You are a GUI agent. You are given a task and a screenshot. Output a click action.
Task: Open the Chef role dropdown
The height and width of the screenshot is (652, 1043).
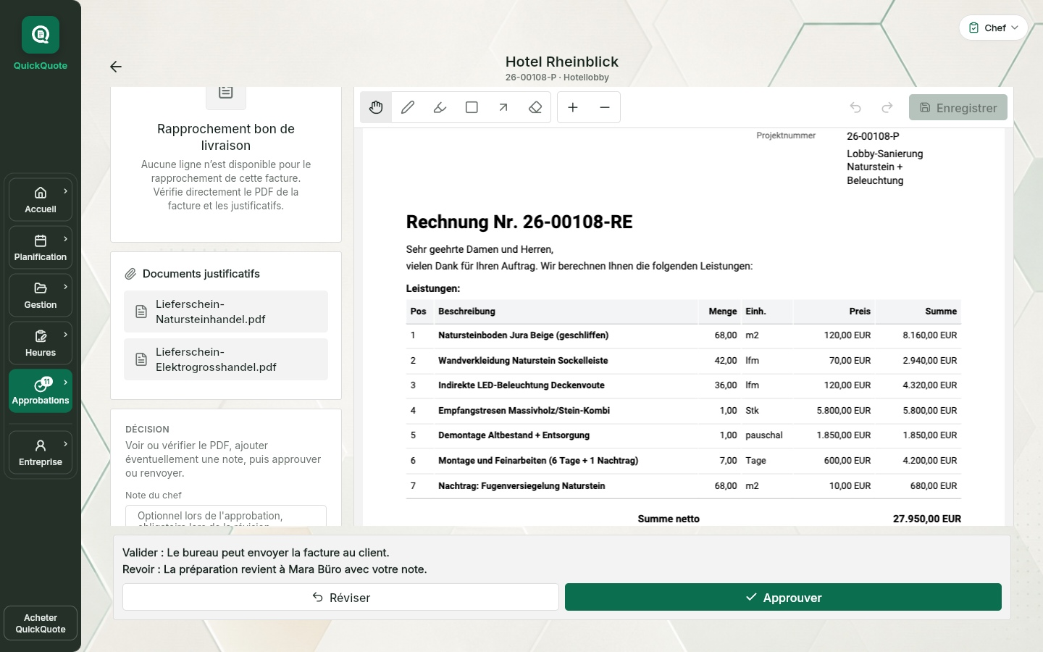click(994, 28)
